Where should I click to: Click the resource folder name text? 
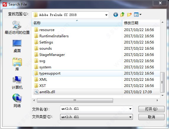tap(47, 30)
